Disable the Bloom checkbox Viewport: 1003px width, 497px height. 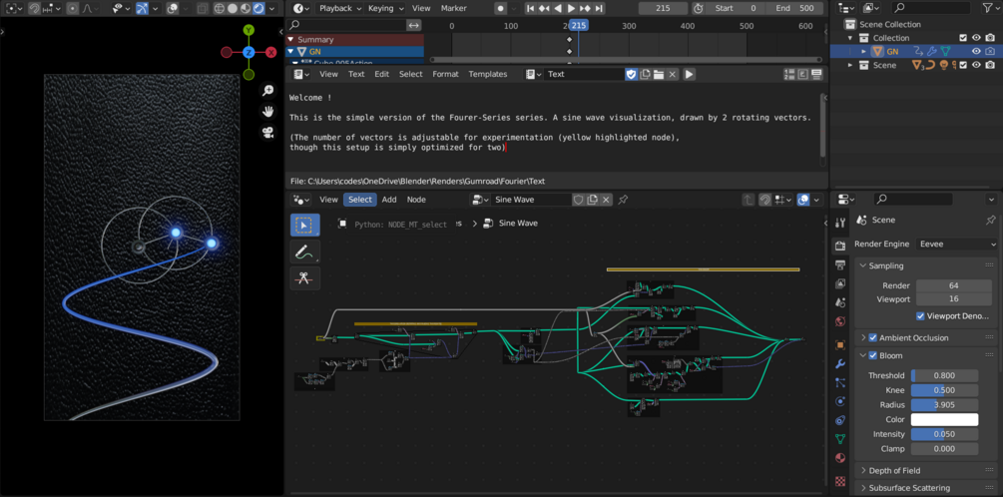point(872,355)
